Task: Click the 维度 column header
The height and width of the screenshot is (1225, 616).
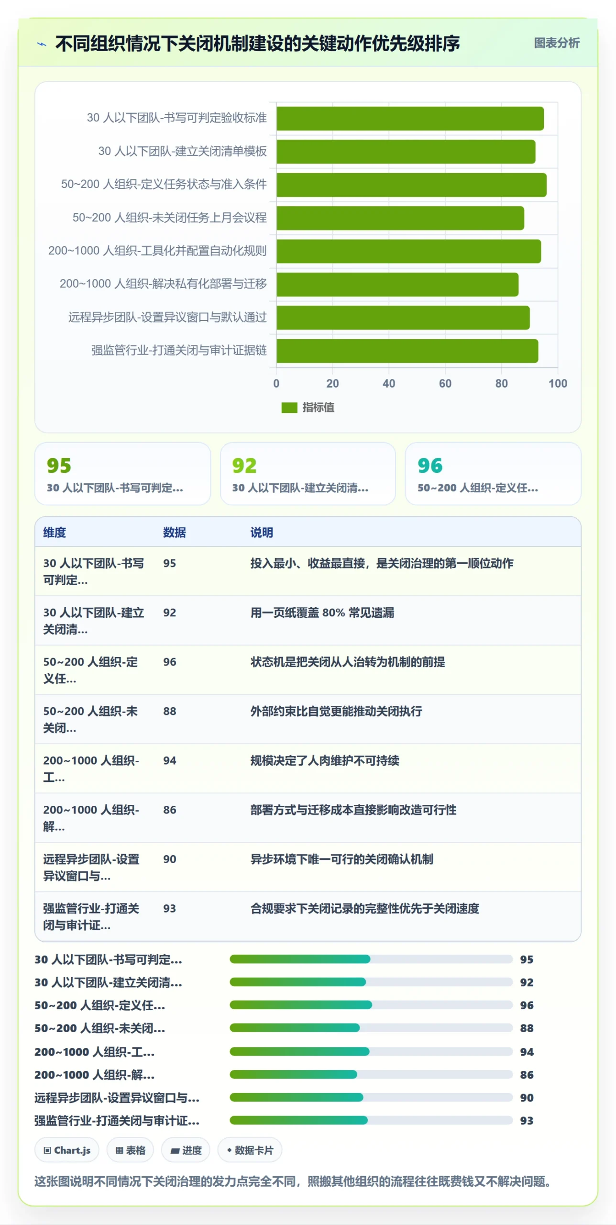Action: click(x=55, y=532)
